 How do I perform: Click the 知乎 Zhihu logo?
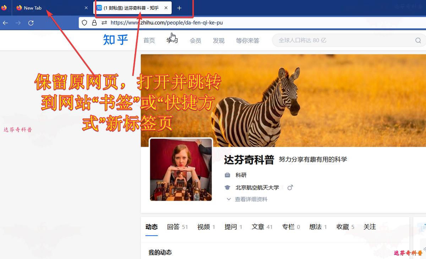115,40
